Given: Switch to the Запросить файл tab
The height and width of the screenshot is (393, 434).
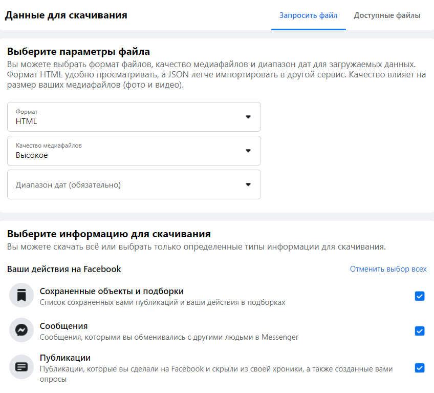Looking at the screenshot, I should pyautogui.click(x=308, y=15).
